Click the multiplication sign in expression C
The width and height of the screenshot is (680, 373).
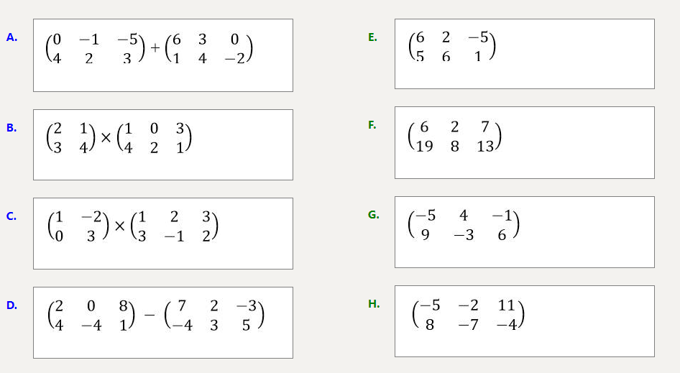point(120,226)
